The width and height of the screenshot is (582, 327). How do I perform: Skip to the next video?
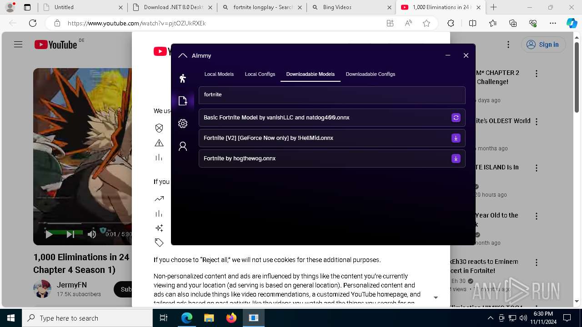coord(70,234)
